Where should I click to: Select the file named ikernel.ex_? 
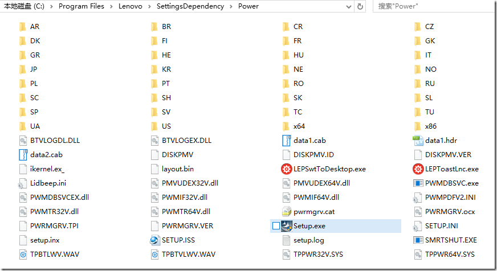coord(47,169)
